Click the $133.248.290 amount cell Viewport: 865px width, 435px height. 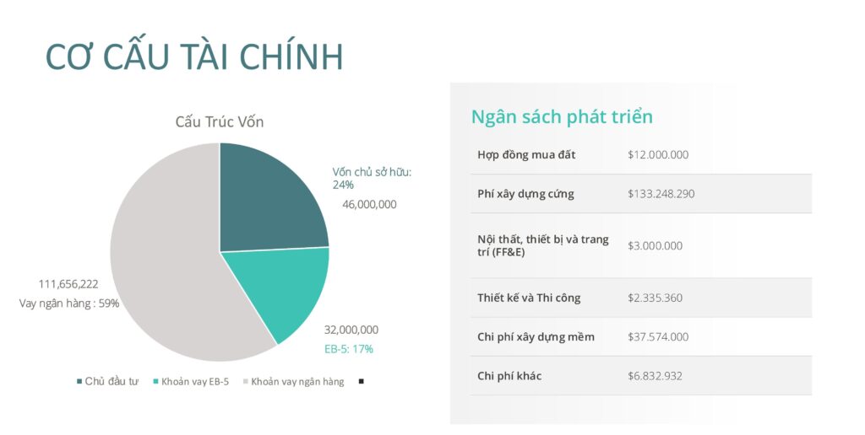click(661, 194)
